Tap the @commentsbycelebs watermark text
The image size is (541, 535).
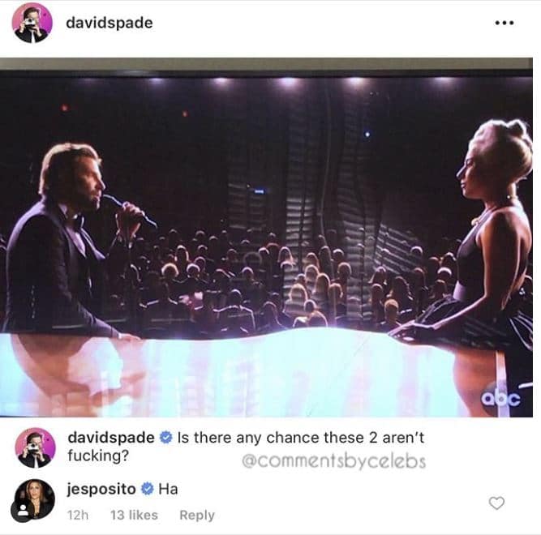333,461
